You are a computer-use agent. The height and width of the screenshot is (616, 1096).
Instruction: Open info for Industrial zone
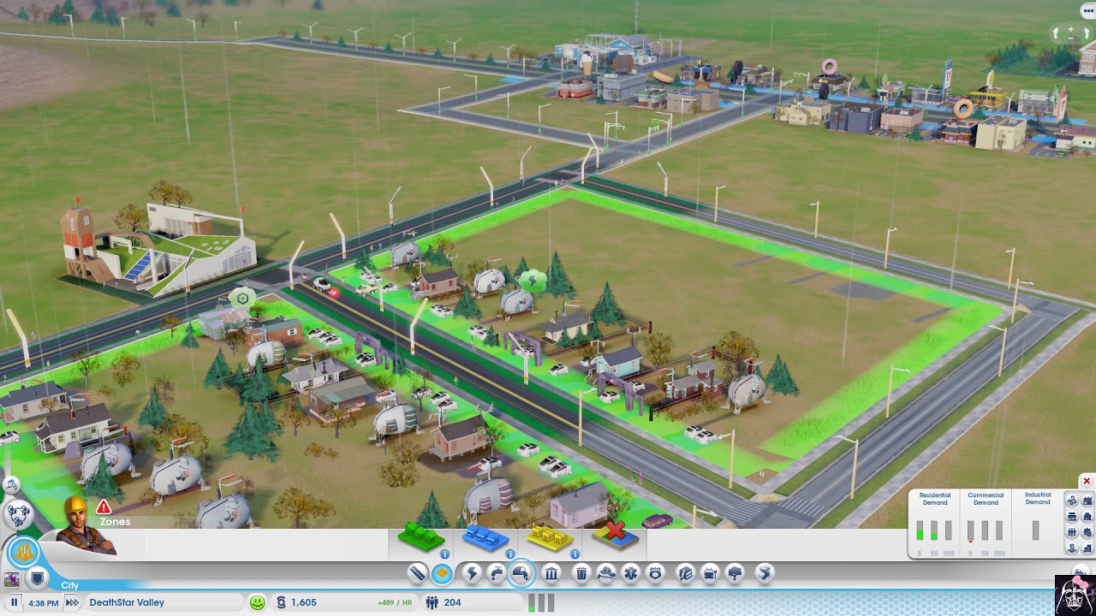(x=575, y=554)
